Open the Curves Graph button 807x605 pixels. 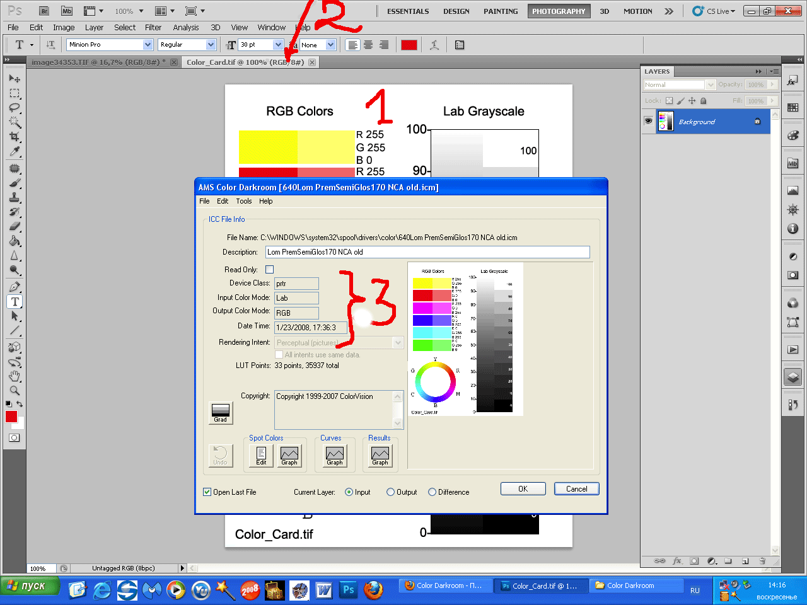(335, 456)
